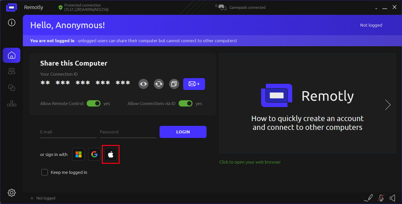Open the drawing pen tool in status bar
This screenshot has height=204, width=402.
coord(369,198)
